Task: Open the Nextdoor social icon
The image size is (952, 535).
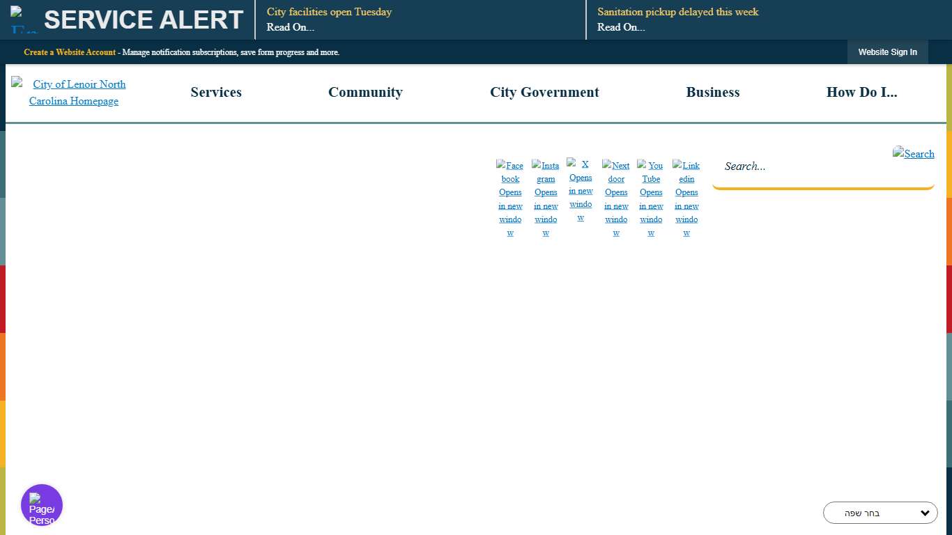Action: [x=616, y=199]
